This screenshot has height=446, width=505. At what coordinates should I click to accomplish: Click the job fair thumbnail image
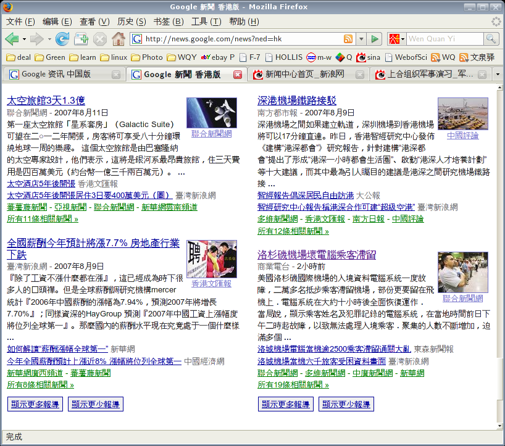[212, 258]
